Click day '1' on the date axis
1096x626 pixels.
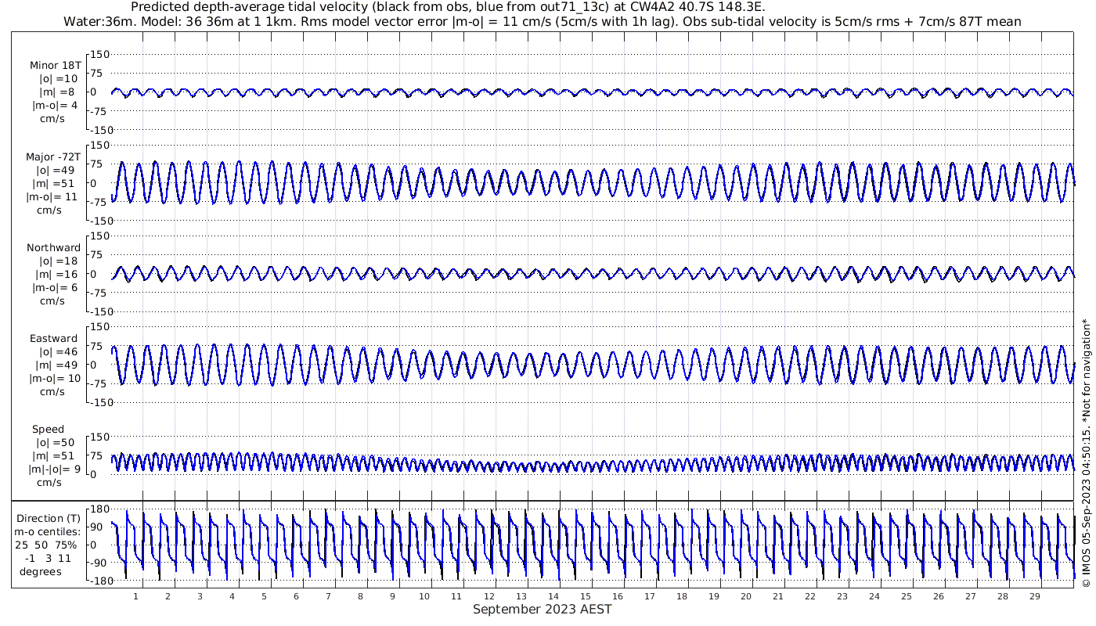[x=135, y=596]
